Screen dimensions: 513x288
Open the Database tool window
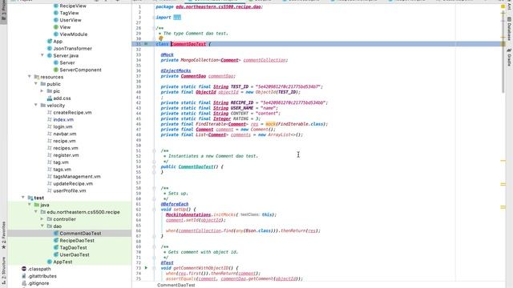coord(509,29)
